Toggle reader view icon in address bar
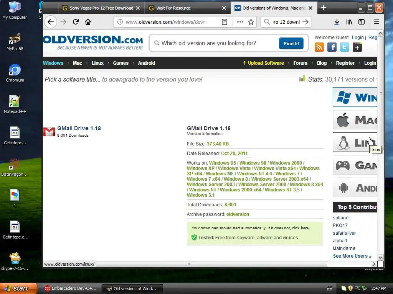Viewport: 393px width, 294px height. click(x=225, y=22)
